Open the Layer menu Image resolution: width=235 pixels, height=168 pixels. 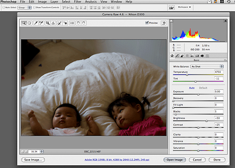[54, 2]
